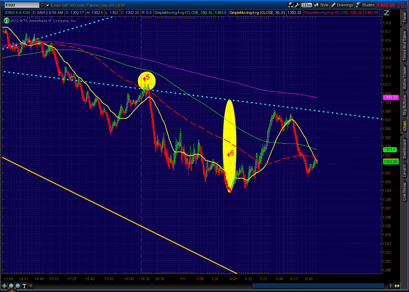Switch to the Trade side tab
Screen dimensions: 409x292
pos(404,18)
